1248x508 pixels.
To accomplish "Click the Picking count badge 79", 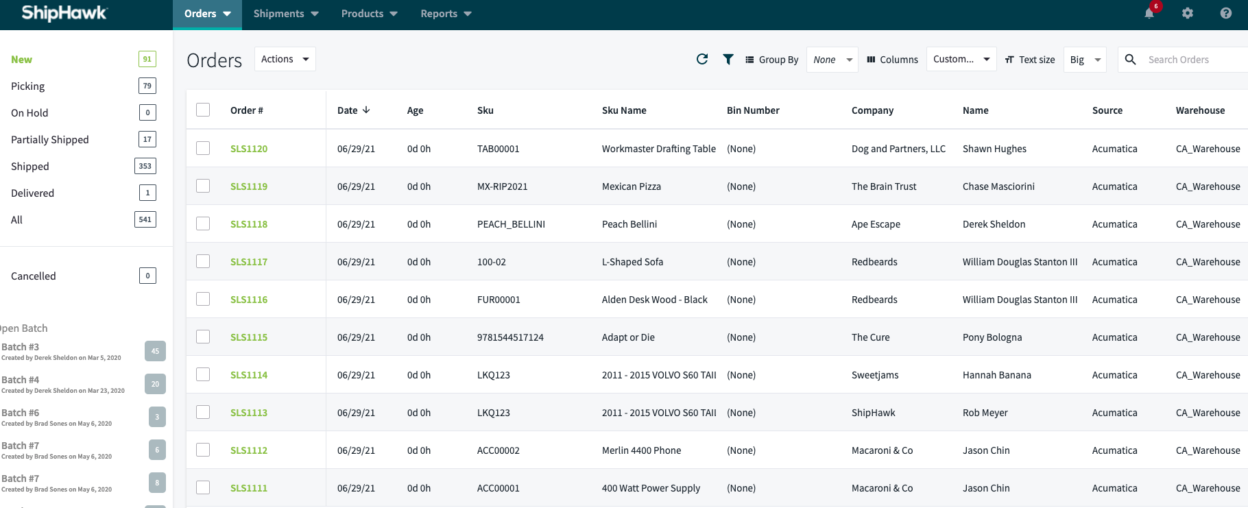I will (147, 86).
